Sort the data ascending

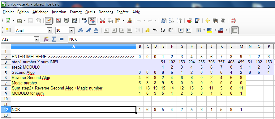coord(171,21)
